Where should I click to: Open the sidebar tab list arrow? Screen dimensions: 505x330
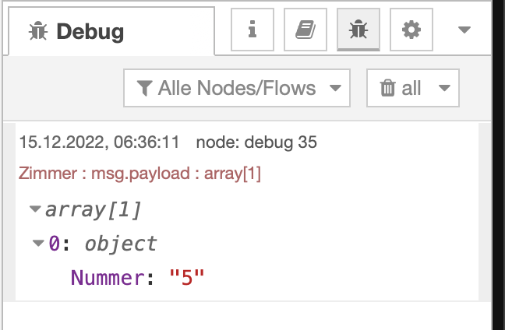click(464, 30)
